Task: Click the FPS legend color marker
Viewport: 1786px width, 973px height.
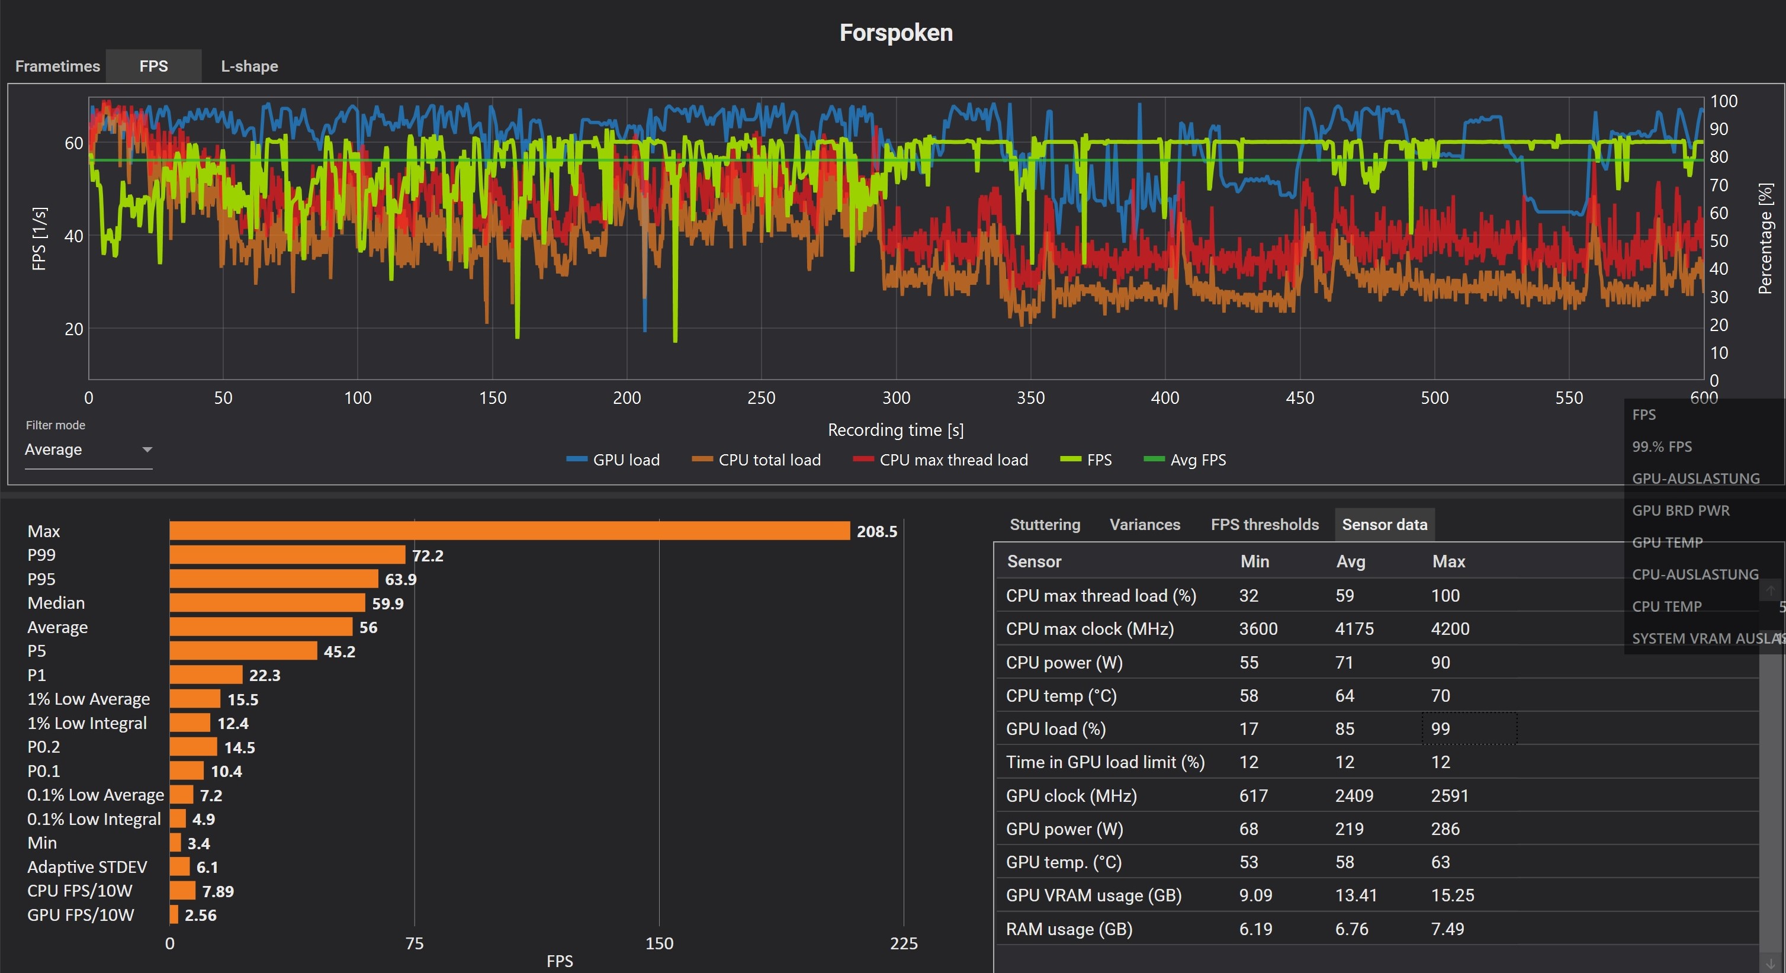Action: [1071, 459]
